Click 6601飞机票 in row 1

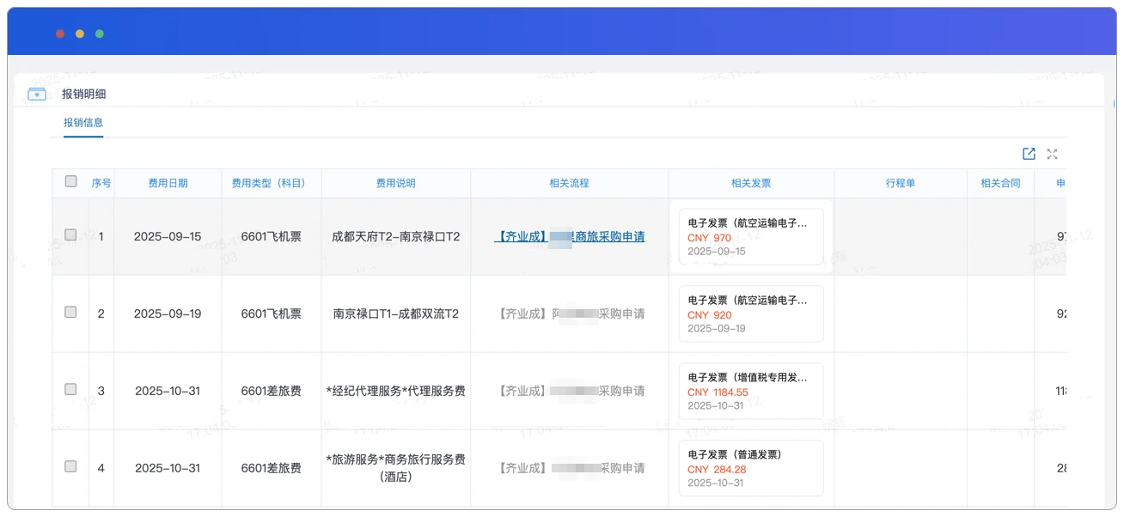click(x=272, y=236)
